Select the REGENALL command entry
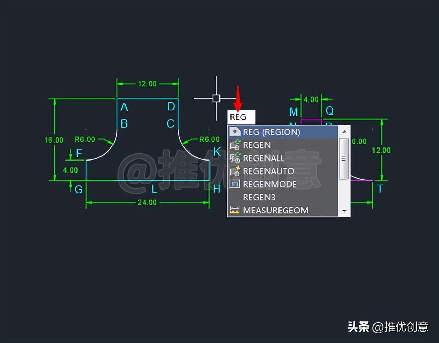Viewport: 439px width, 343px height. tap(263, 158)
